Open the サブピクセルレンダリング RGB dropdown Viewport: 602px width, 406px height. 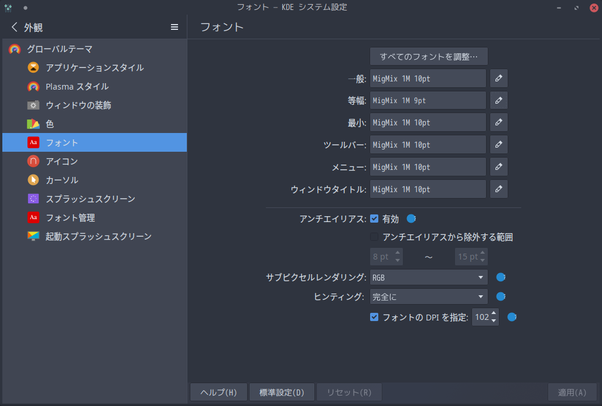[x=429, y=277]
